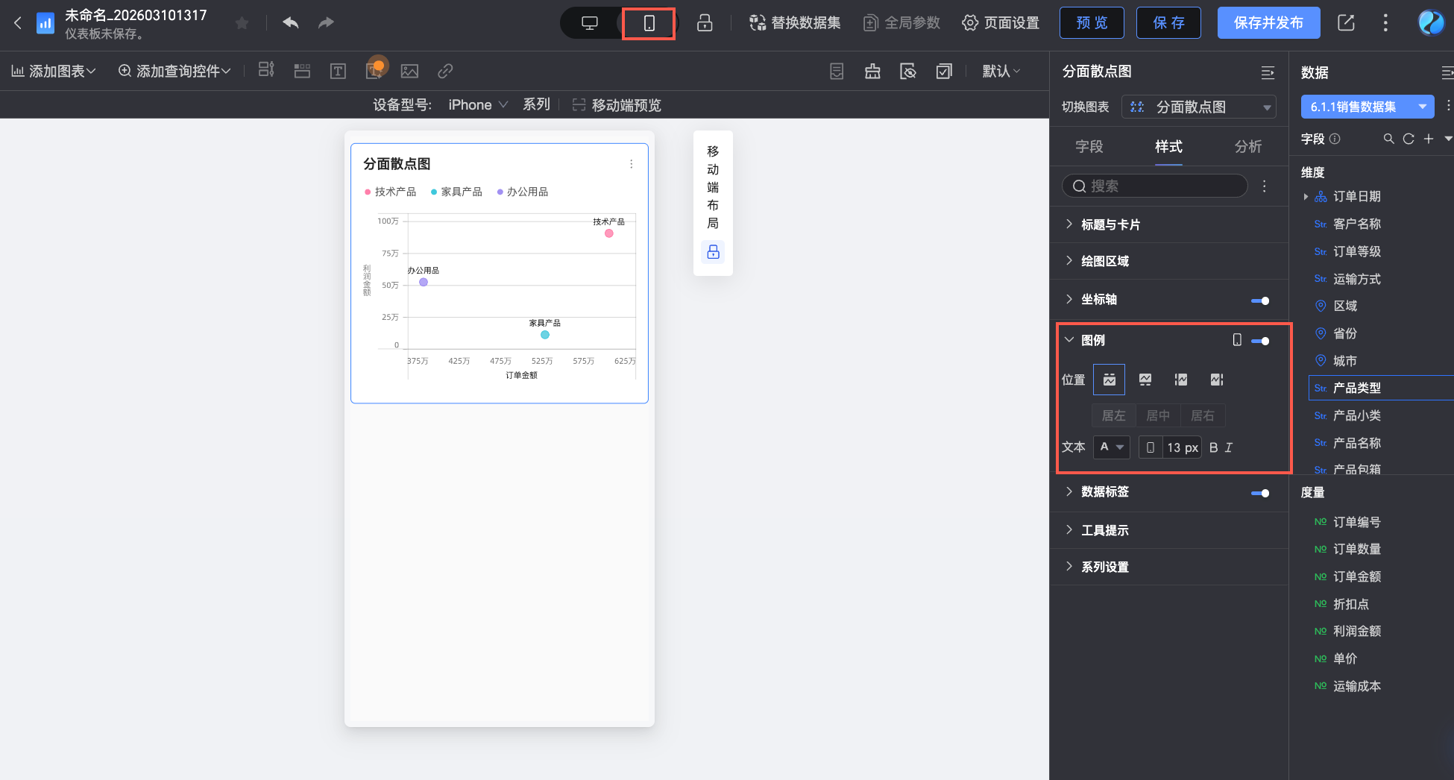Click the mobile icon in Legend header

point(1237,340)
